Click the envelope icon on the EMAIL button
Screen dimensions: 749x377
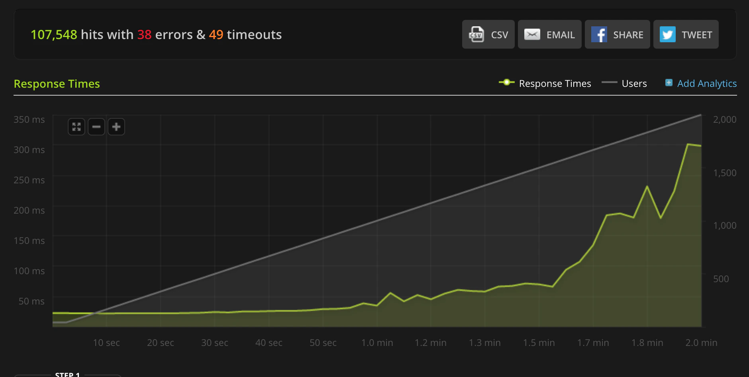[x=532, y=34]
